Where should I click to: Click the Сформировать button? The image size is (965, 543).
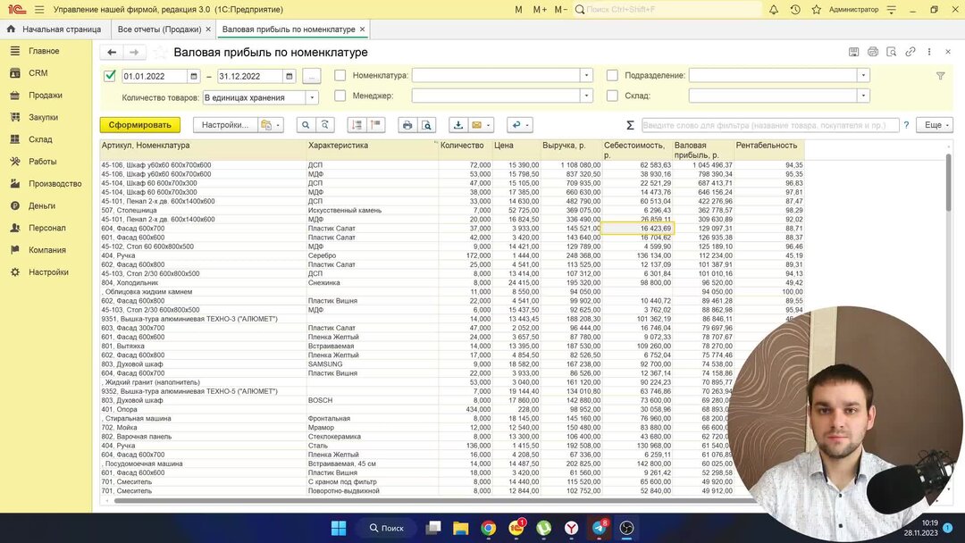click(140, 125)
